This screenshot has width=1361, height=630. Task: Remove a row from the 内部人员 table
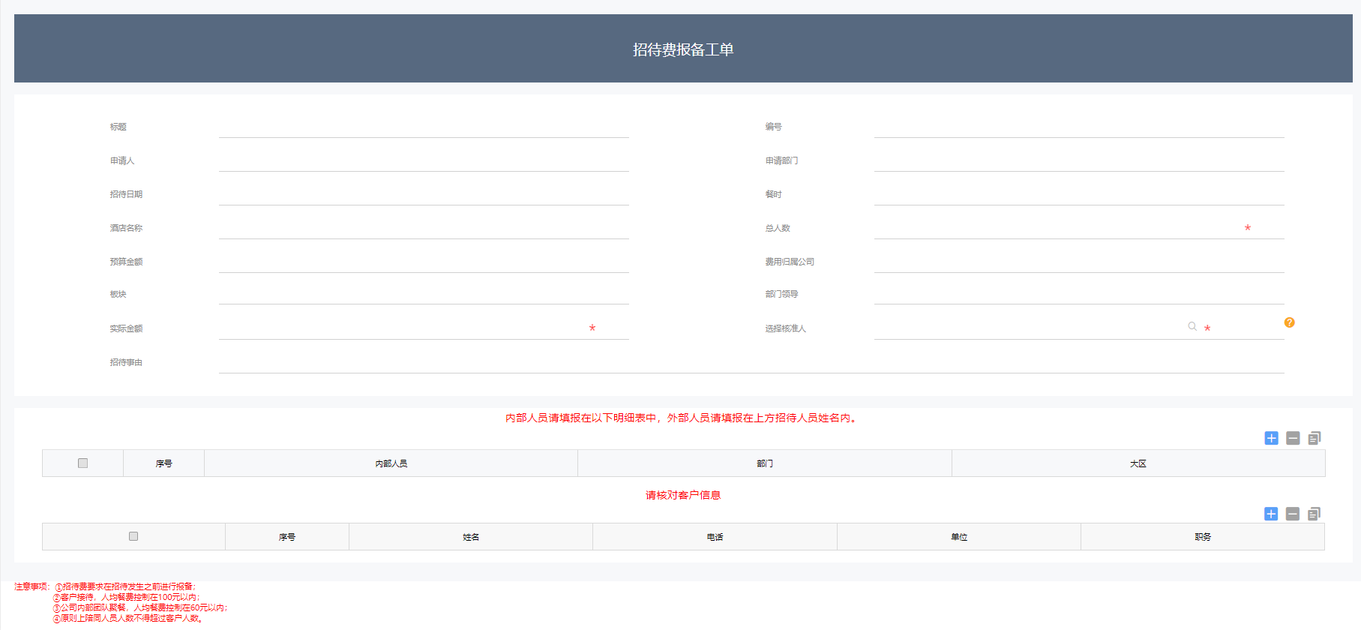(x=1293, y=438)
